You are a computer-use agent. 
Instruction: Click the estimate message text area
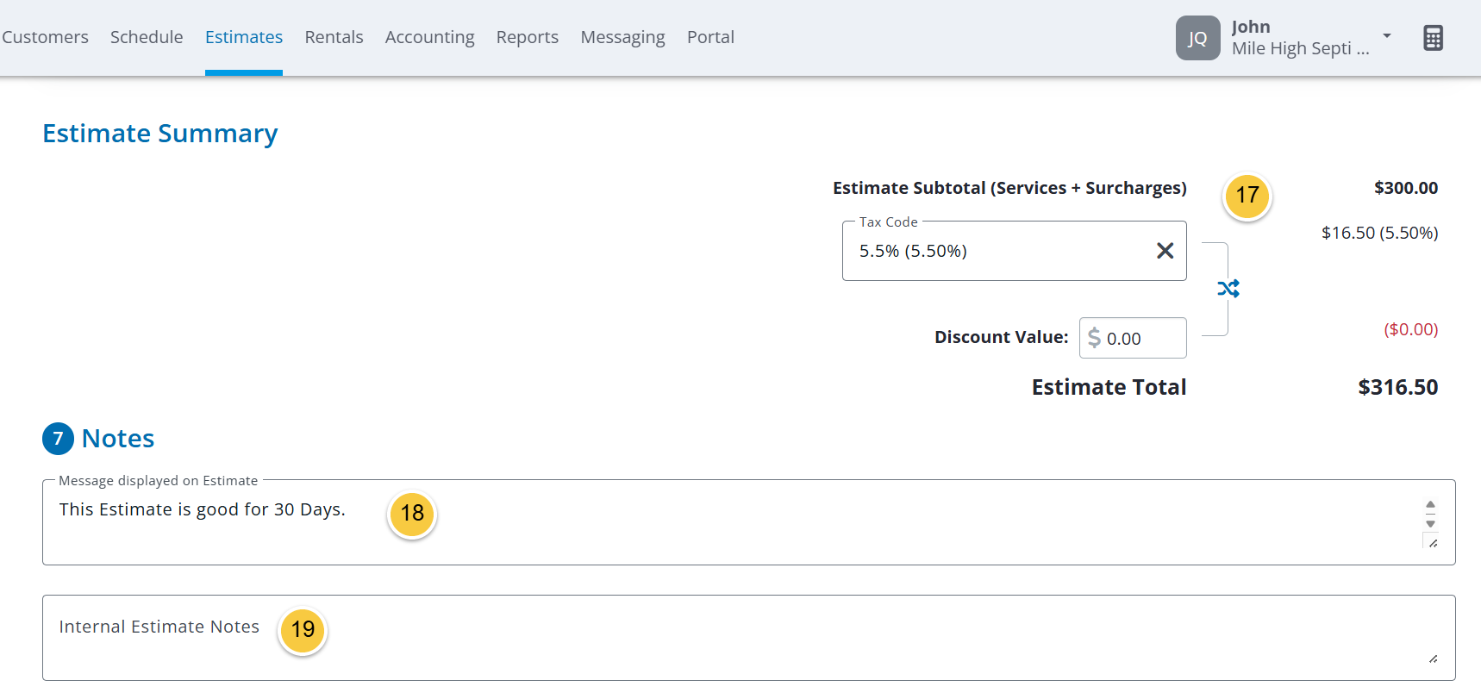[x=748, y=522]
